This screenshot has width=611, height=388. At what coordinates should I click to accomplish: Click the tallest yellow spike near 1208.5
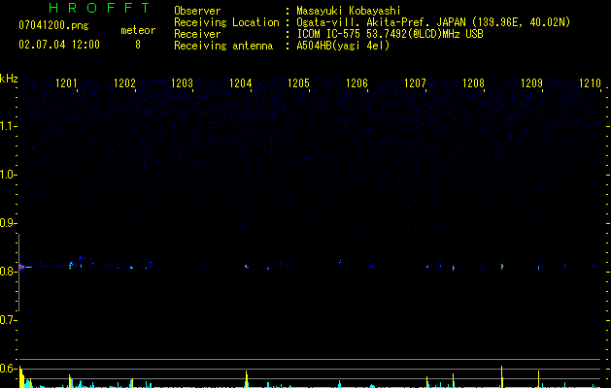click(502, 376)
